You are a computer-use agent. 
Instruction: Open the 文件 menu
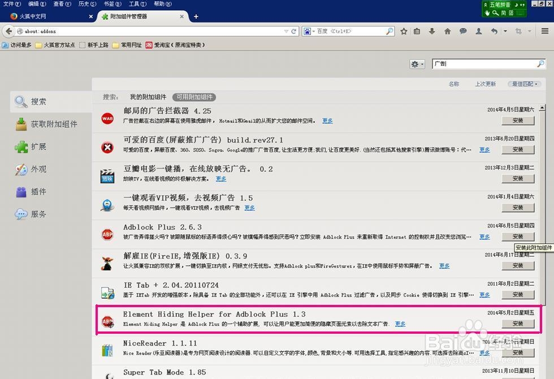click(x=12, y=4)
